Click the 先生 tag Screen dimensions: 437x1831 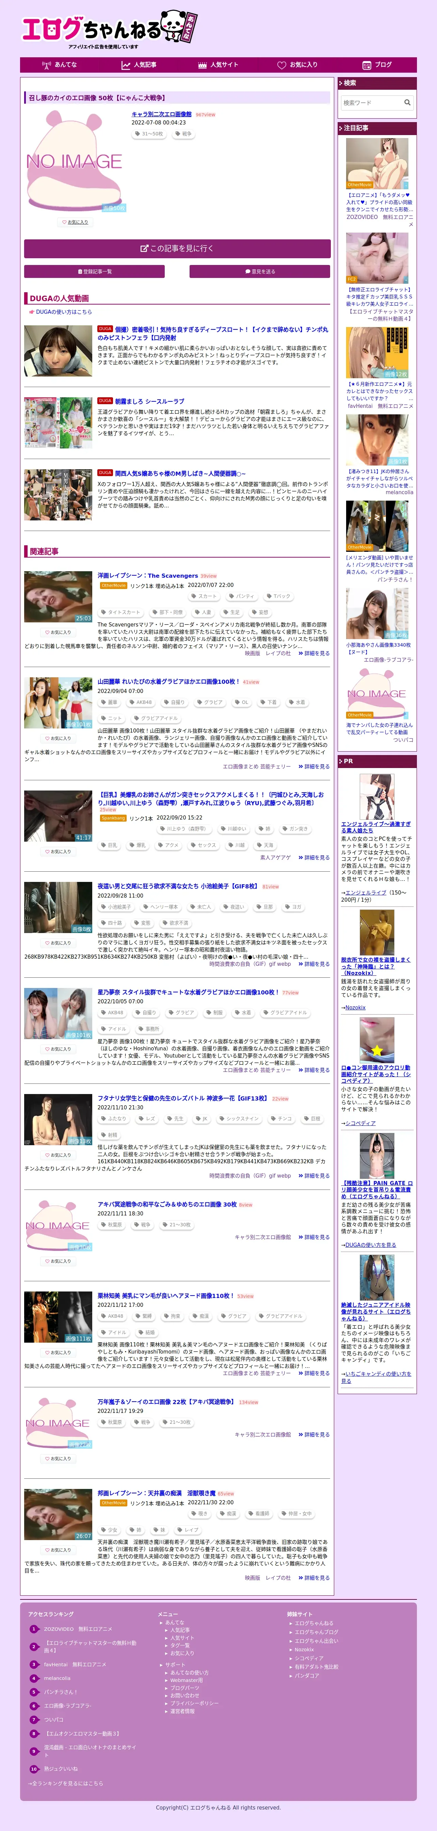[x=175, y=1118]
